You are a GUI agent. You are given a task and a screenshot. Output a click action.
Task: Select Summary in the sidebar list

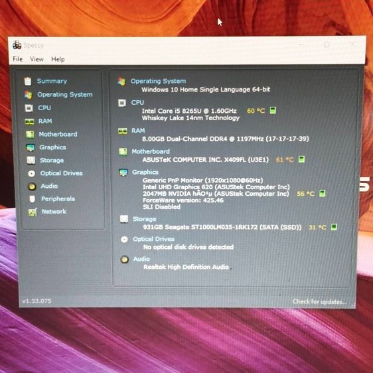[x=52, y=81]
